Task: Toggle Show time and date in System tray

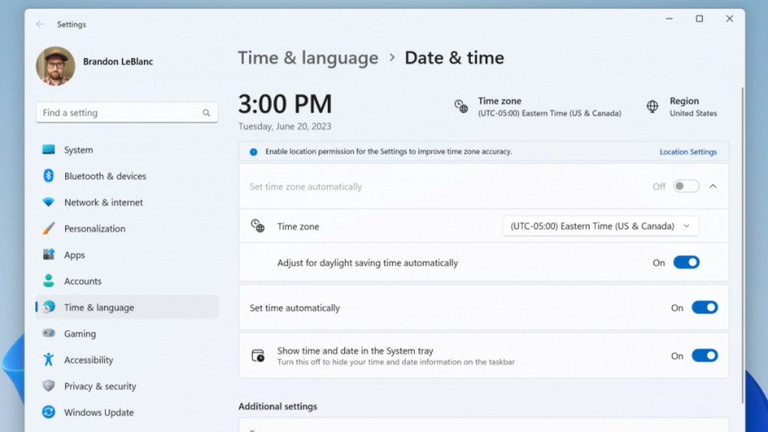Action: tap(703, 355)
